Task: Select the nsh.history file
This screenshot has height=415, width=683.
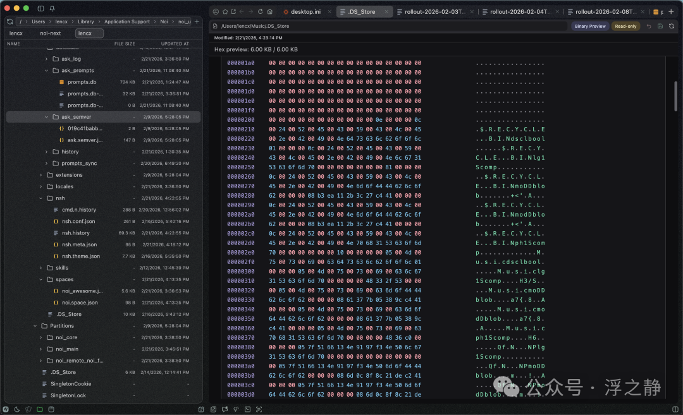Action: pos(76,233)
